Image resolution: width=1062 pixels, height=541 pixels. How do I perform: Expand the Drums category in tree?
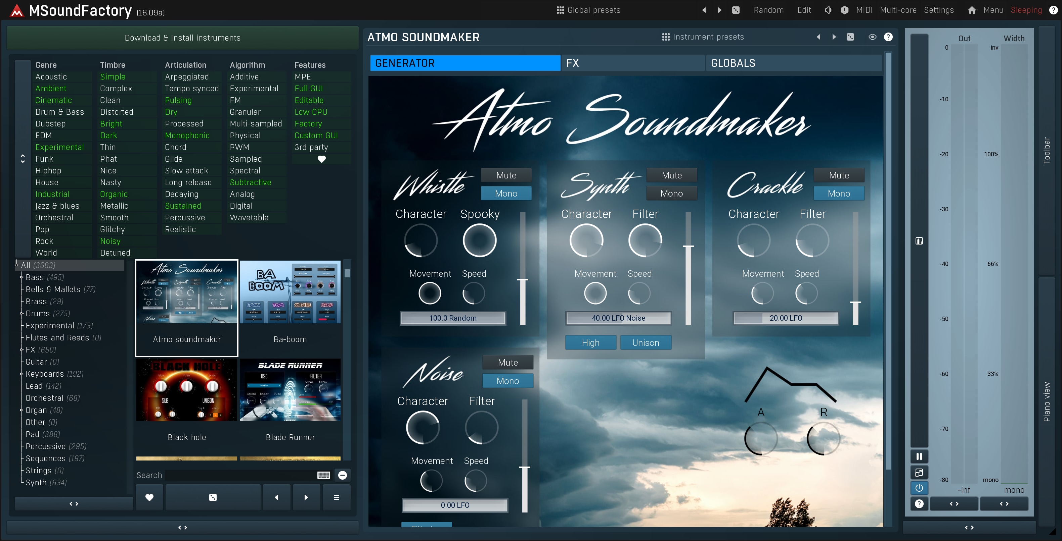(21, 313)
